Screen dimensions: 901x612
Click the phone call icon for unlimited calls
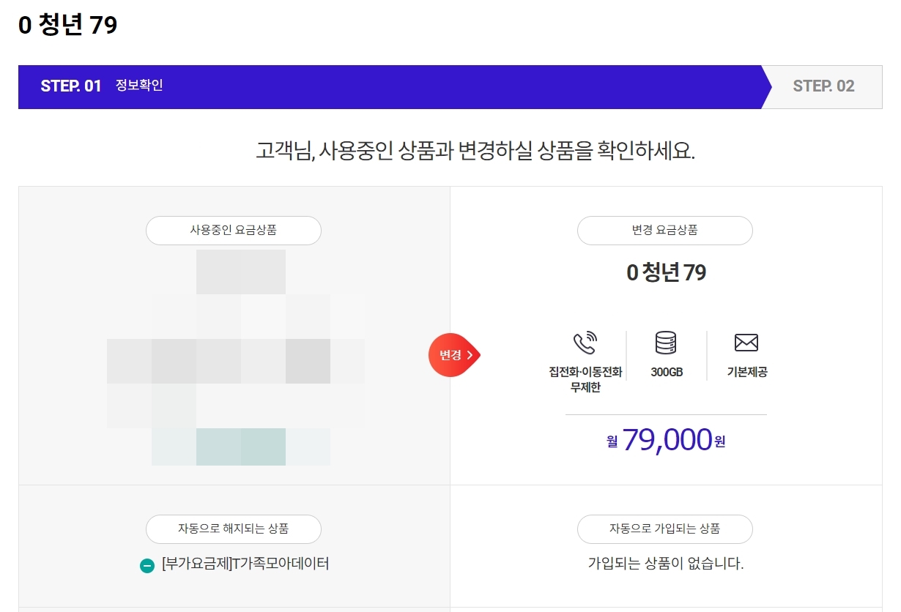(584, 343)
